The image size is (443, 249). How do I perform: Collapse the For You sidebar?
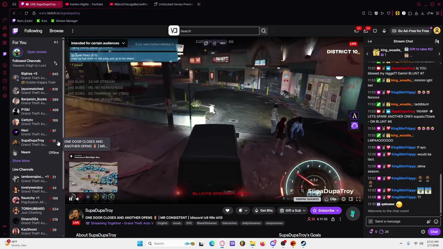tap(56, 42)
